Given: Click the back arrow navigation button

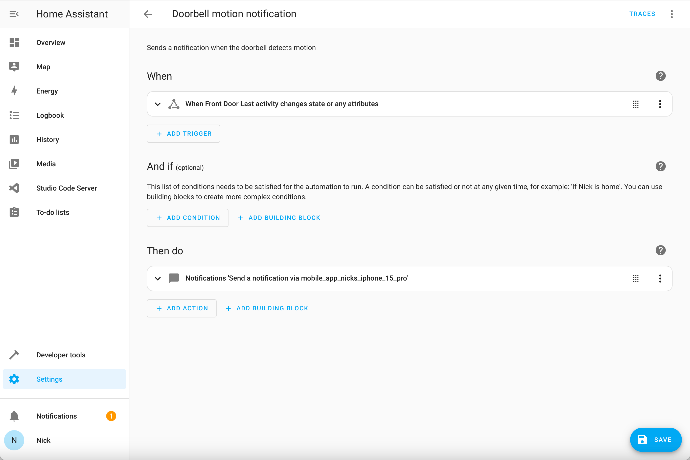Looking at the screenshot, I should tap(147, 14).
